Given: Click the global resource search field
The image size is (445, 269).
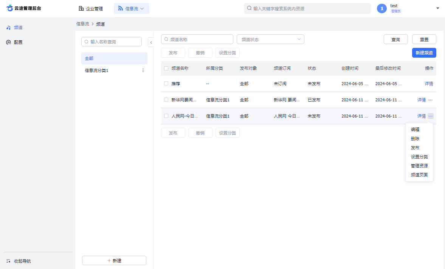Looking at the screenshot, I should coord(307,9).
